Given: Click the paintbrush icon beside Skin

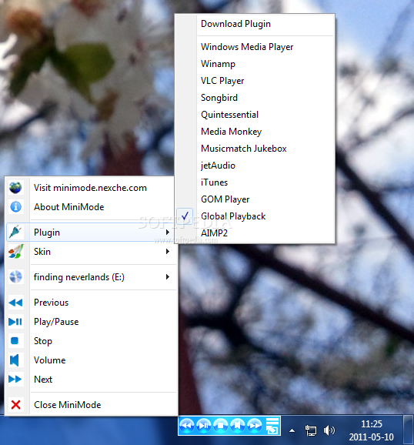Looking at the screenshot, I should tap(15, 252).
